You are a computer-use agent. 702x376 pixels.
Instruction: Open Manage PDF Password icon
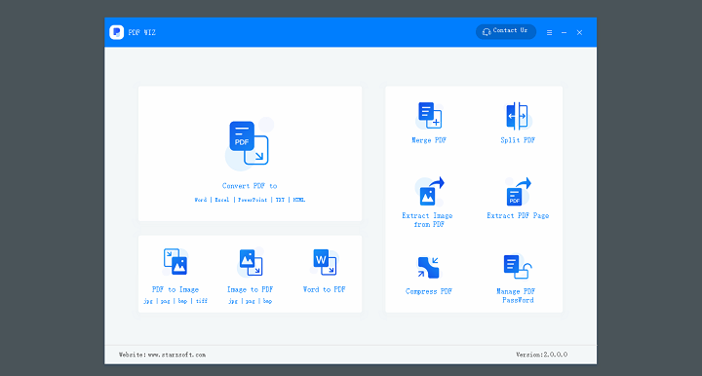point(518,267)
